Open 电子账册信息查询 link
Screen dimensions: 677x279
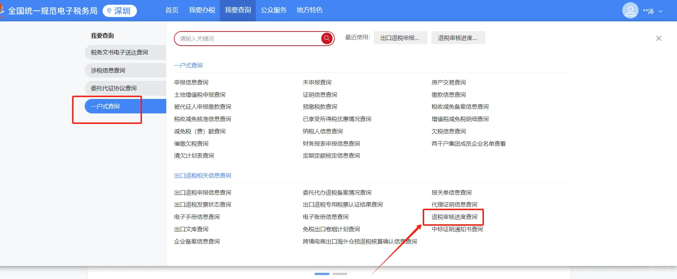(x=326, y=217)
